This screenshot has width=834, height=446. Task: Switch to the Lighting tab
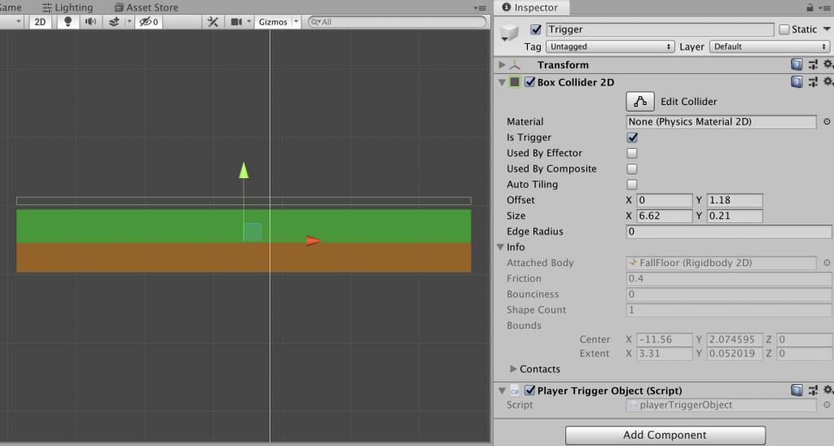68,7
